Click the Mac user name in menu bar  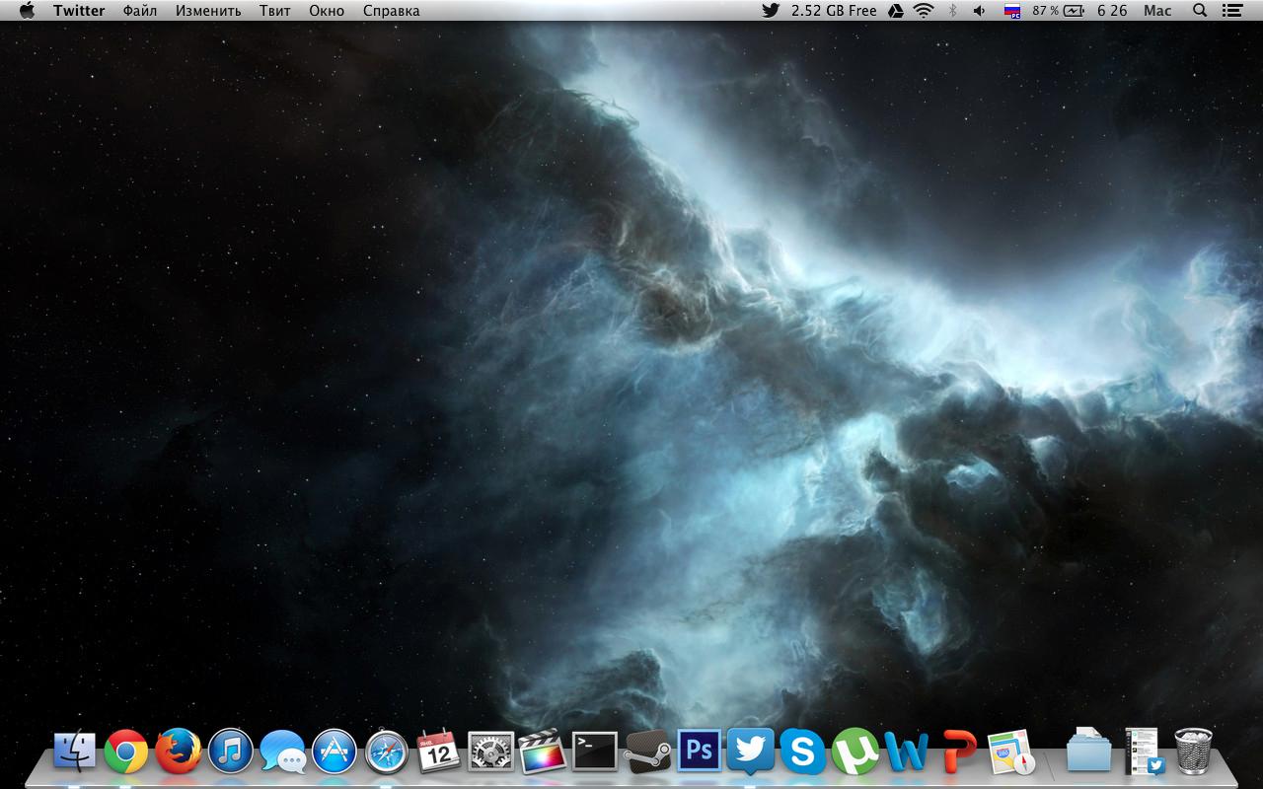pos(1157,11)
